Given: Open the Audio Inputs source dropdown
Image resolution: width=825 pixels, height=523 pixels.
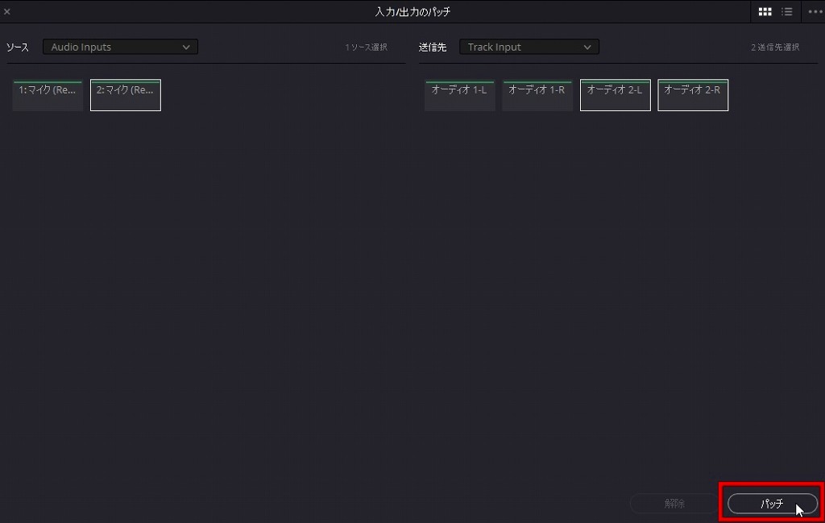Looking at the screenshot, I should tap(120, 47).
